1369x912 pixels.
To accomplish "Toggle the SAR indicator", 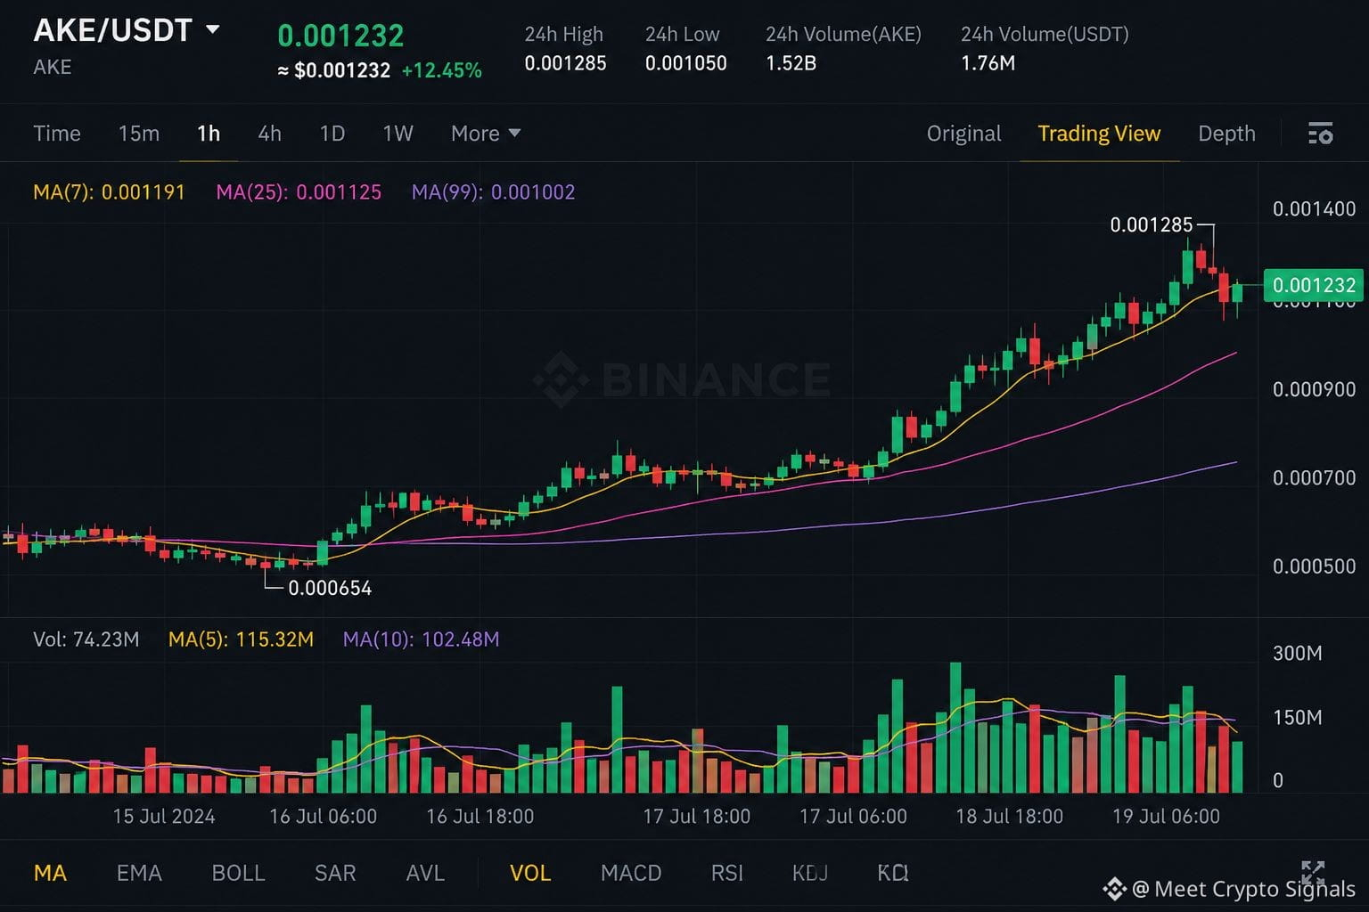I will click(x=335, y=873).
